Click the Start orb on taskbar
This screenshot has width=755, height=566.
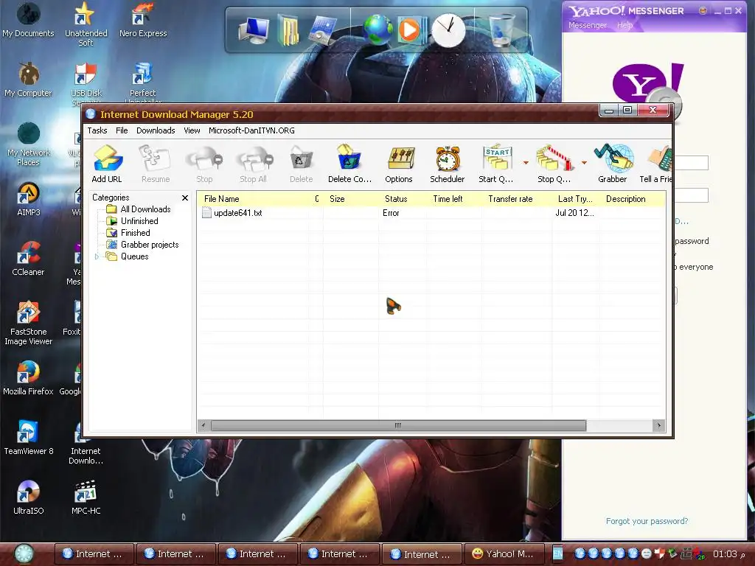[x=24, y=554]
